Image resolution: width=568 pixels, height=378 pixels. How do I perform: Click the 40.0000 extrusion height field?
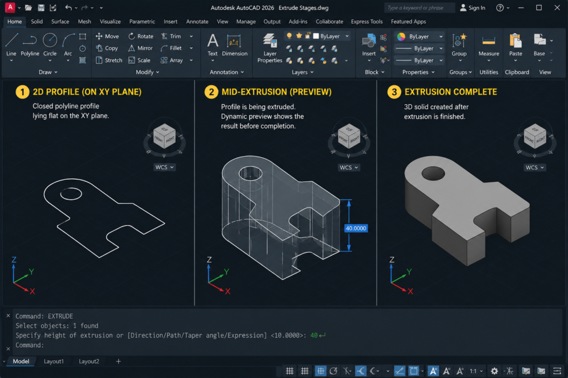tap(356, 229)
